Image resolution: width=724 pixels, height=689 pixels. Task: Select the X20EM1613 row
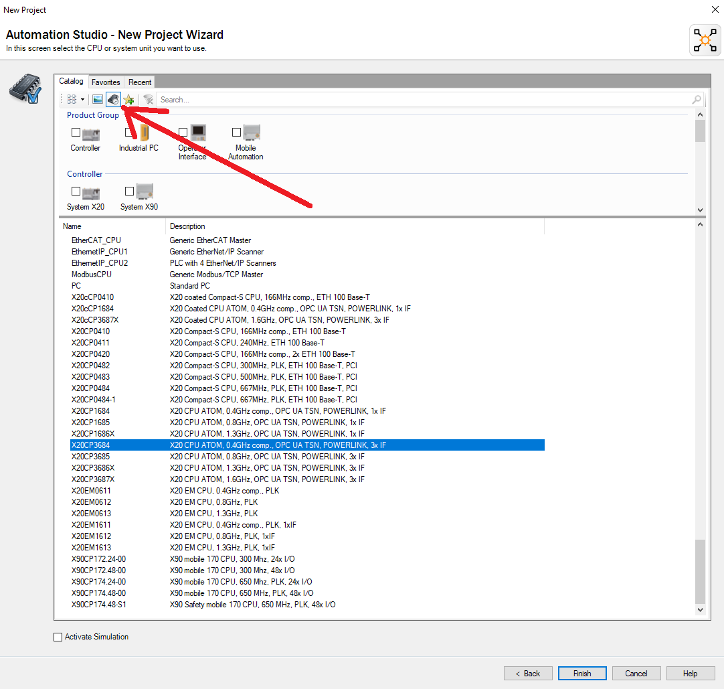(x=308, y=548)
